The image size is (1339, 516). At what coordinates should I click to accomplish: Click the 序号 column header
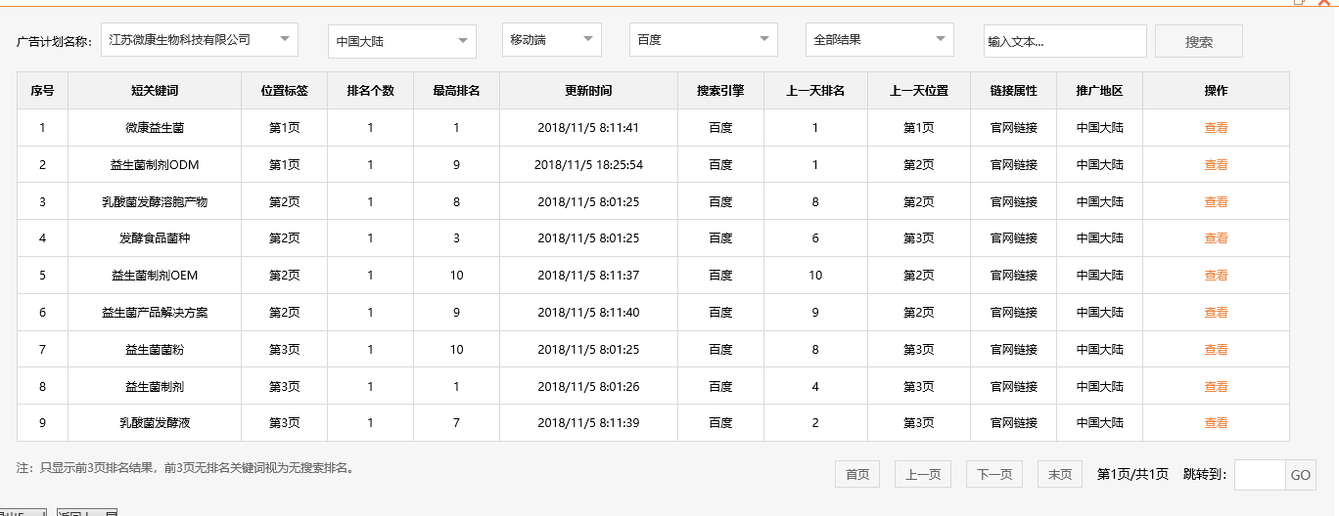(42, 90)
